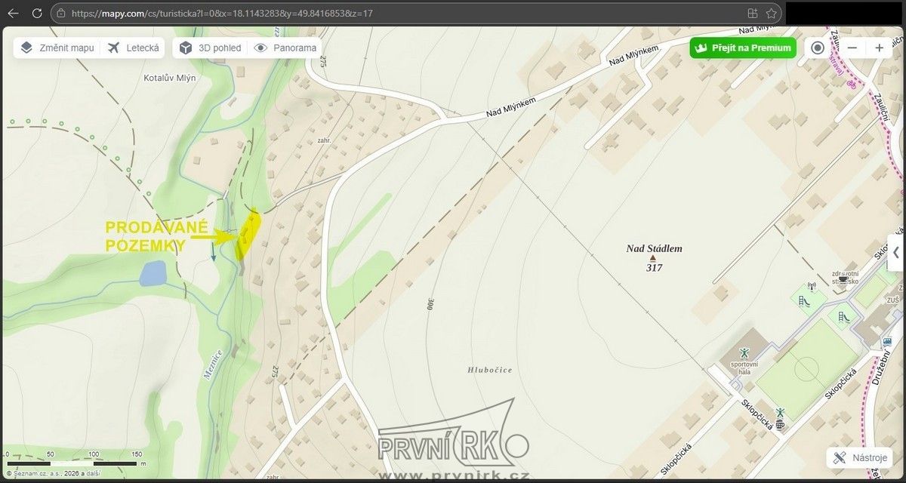Toggle the 3D pohled view

[211, 48]
